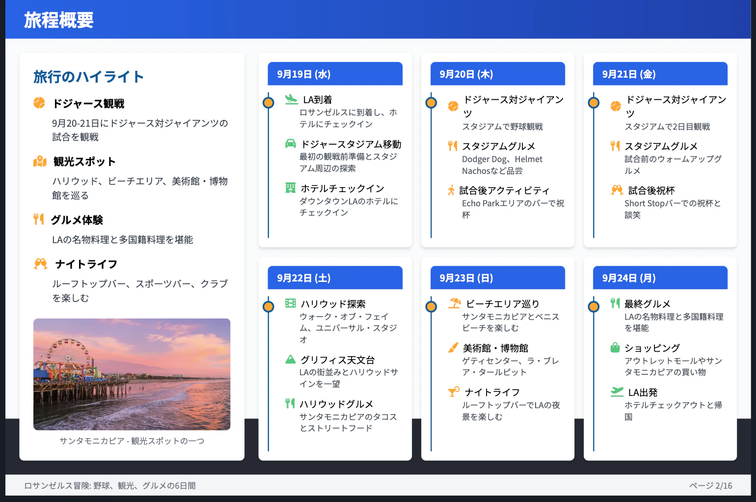Select the footer text ロサンゼルス冒険: 野球、観光、グルメの6日間

coord(110,485)
